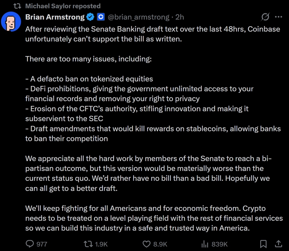This screenshot has height=251, width=289.
Task: Click the Brian Armstrong display name
Action: [x=55, y=17]
